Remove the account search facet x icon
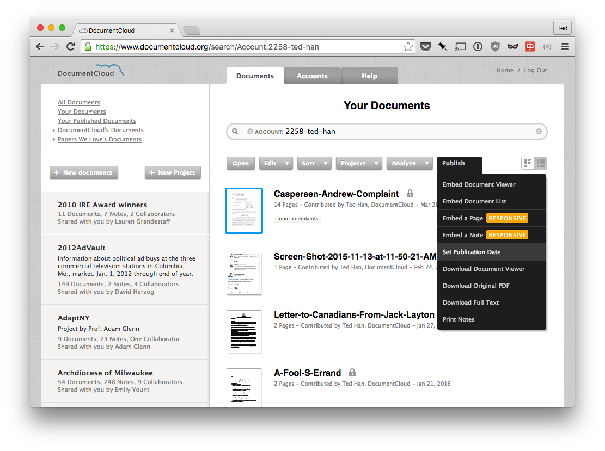 [250, 132]
